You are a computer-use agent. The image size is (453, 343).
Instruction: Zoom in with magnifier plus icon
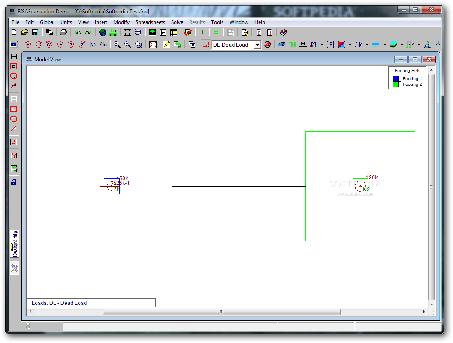(117, 45)
